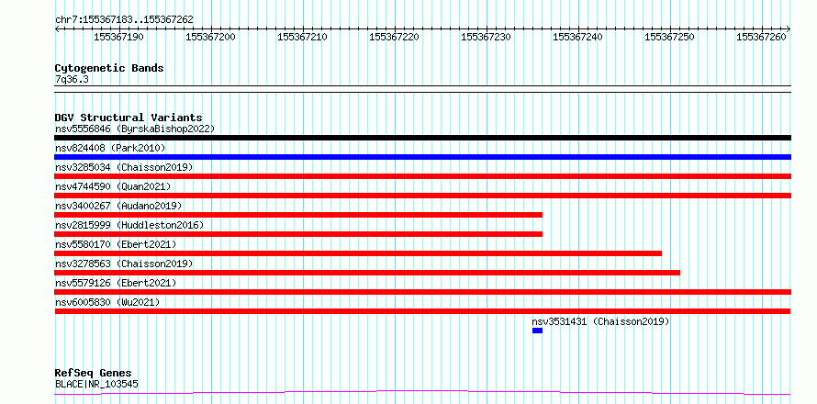Open variant nsv3400267 (Audano2019) label
The width and height of the screenshot is (817, 404).
(x=118, y=206)
